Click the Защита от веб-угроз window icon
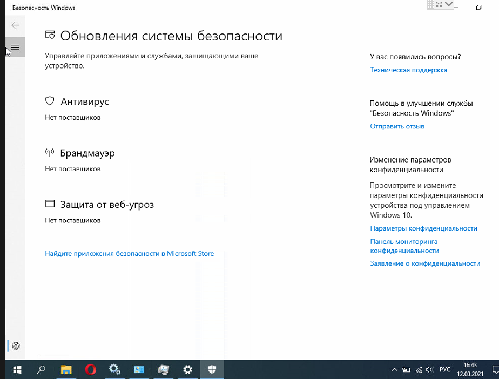499x379 pixels. pos(50,204)
